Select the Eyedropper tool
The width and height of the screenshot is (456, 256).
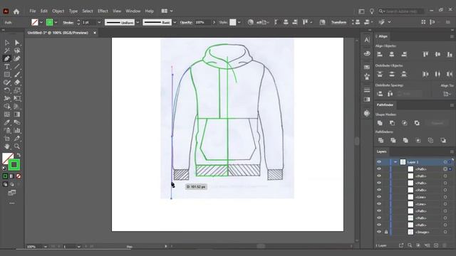pyautogui.click(x=6, y=122)
